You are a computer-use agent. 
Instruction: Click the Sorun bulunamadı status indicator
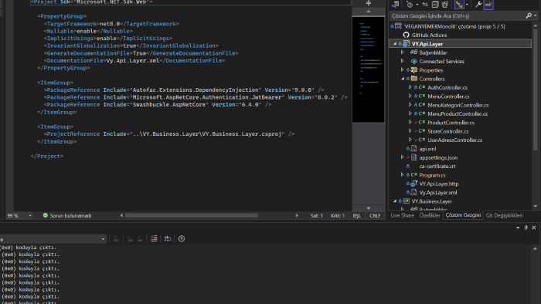click(x=67, y=215)
